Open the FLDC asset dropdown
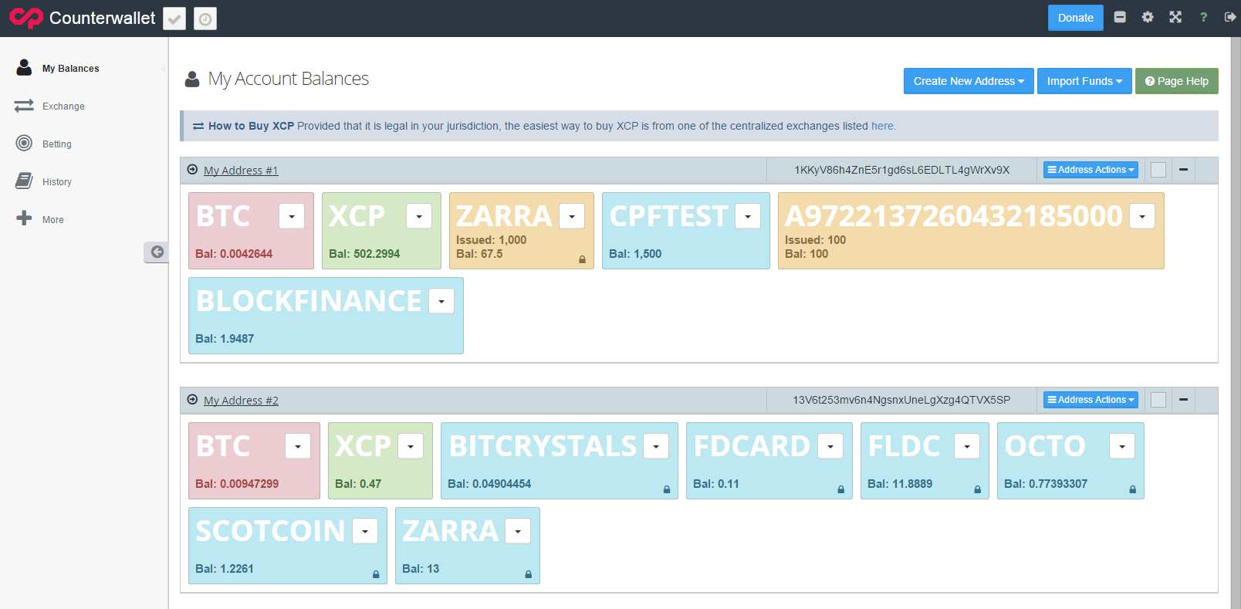This screenshot has width=1241, height=609. pos(967,446)
